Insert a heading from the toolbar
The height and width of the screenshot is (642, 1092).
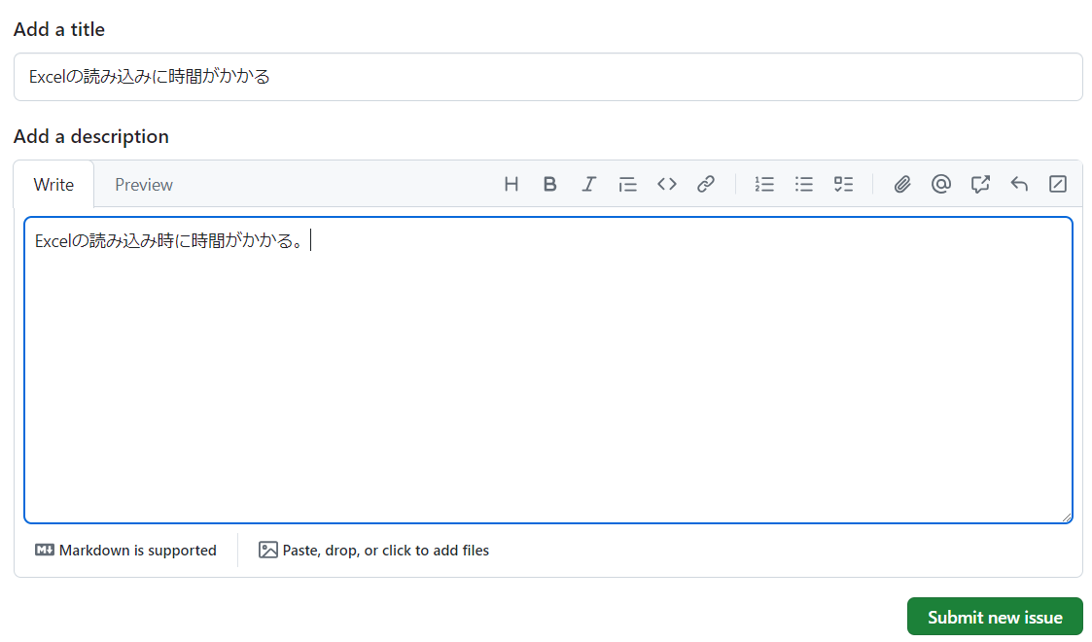coord(511,184)
